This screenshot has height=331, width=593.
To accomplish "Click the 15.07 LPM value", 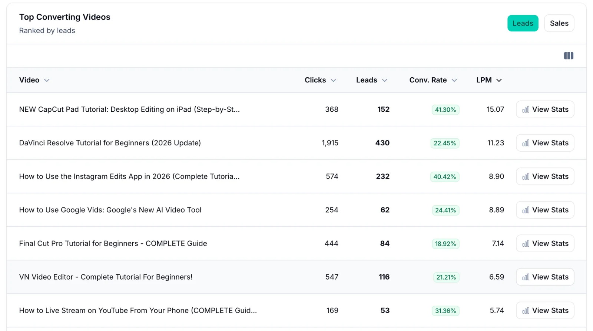I will point(495,109).
